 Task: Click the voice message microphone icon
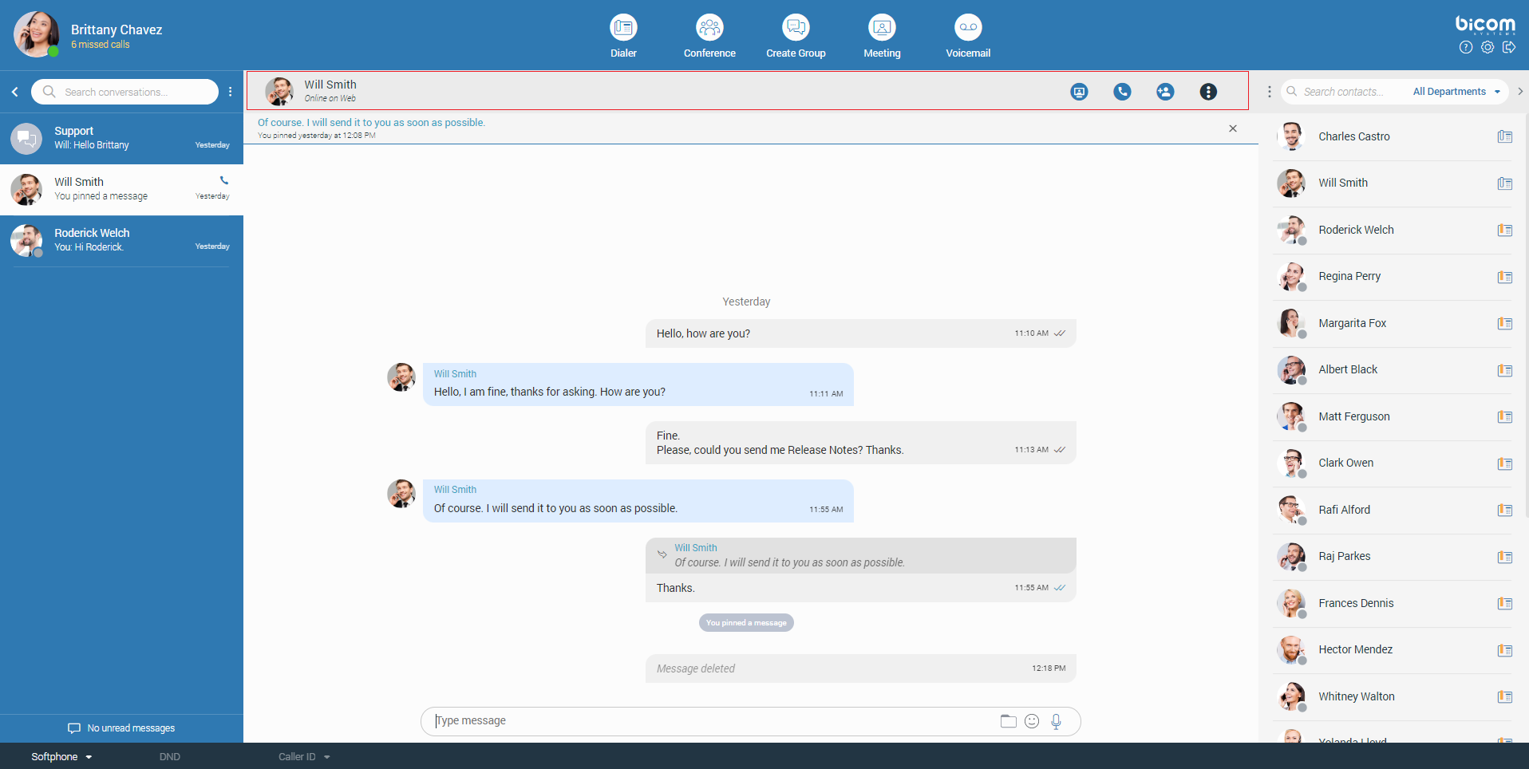click(x=1056, y=721)
